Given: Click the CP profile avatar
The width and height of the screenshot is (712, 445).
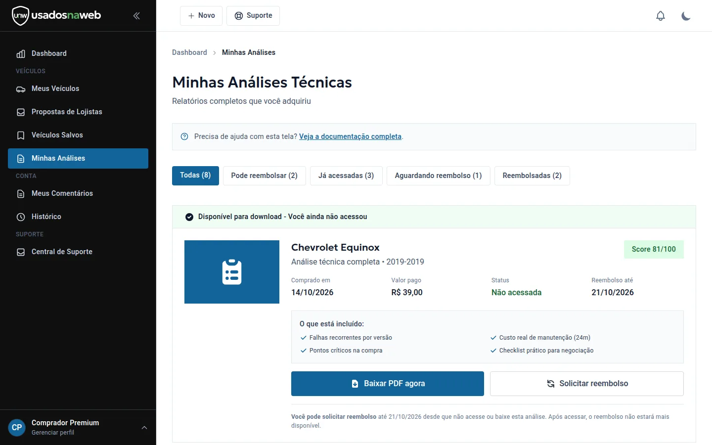Looking at the screenshot, I should [x=17, y=427].
